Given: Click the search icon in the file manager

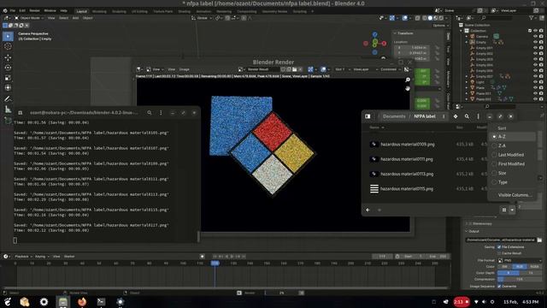Looking at the screenshot, I should pyautogui.click(x=467, y=116).
